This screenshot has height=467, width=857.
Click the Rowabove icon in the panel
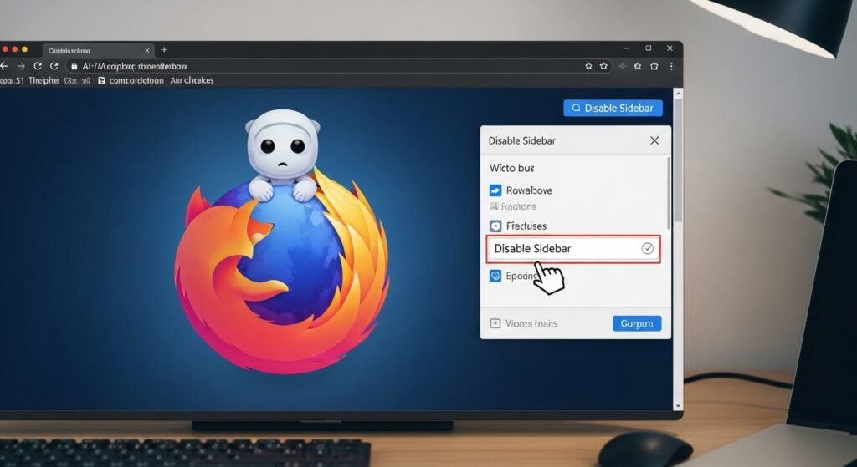tap(495, 190)
